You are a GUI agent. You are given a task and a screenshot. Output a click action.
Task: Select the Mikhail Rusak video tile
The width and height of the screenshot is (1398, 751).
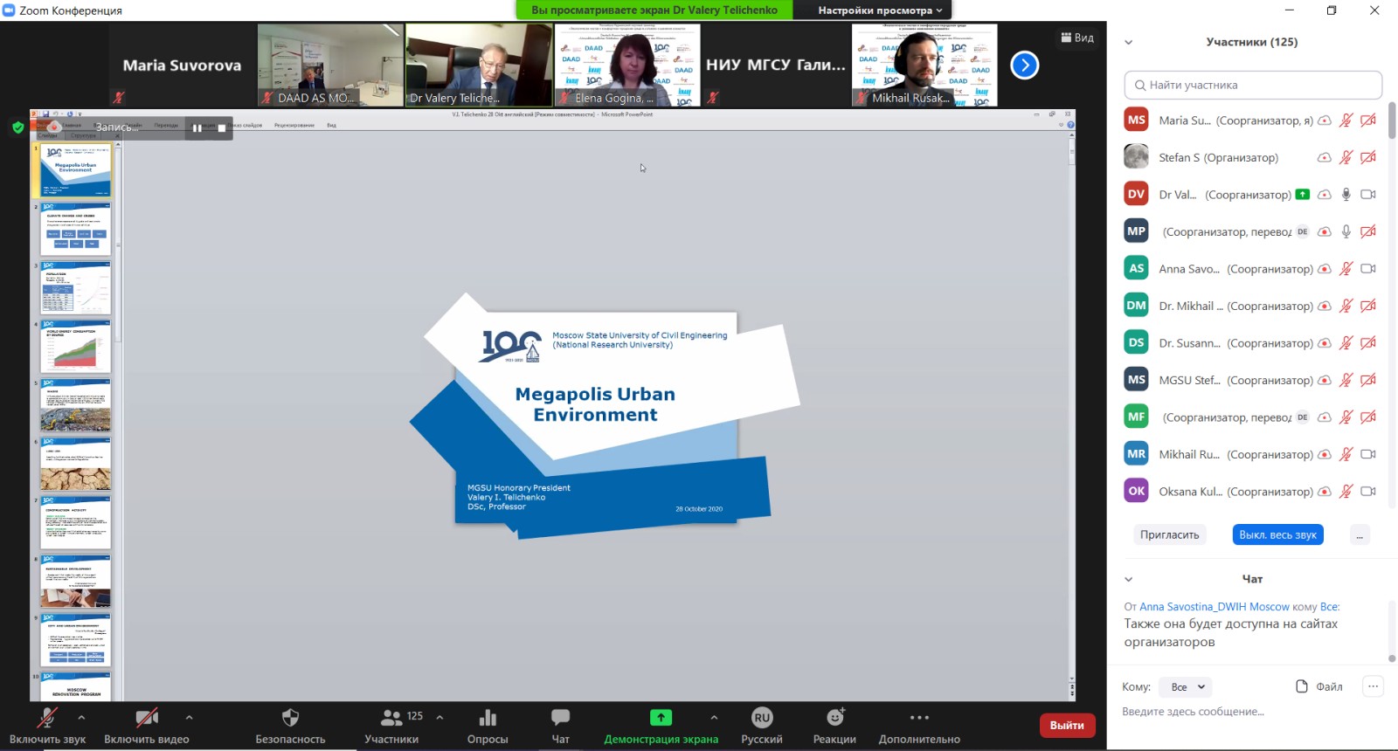tap(924, 65)
